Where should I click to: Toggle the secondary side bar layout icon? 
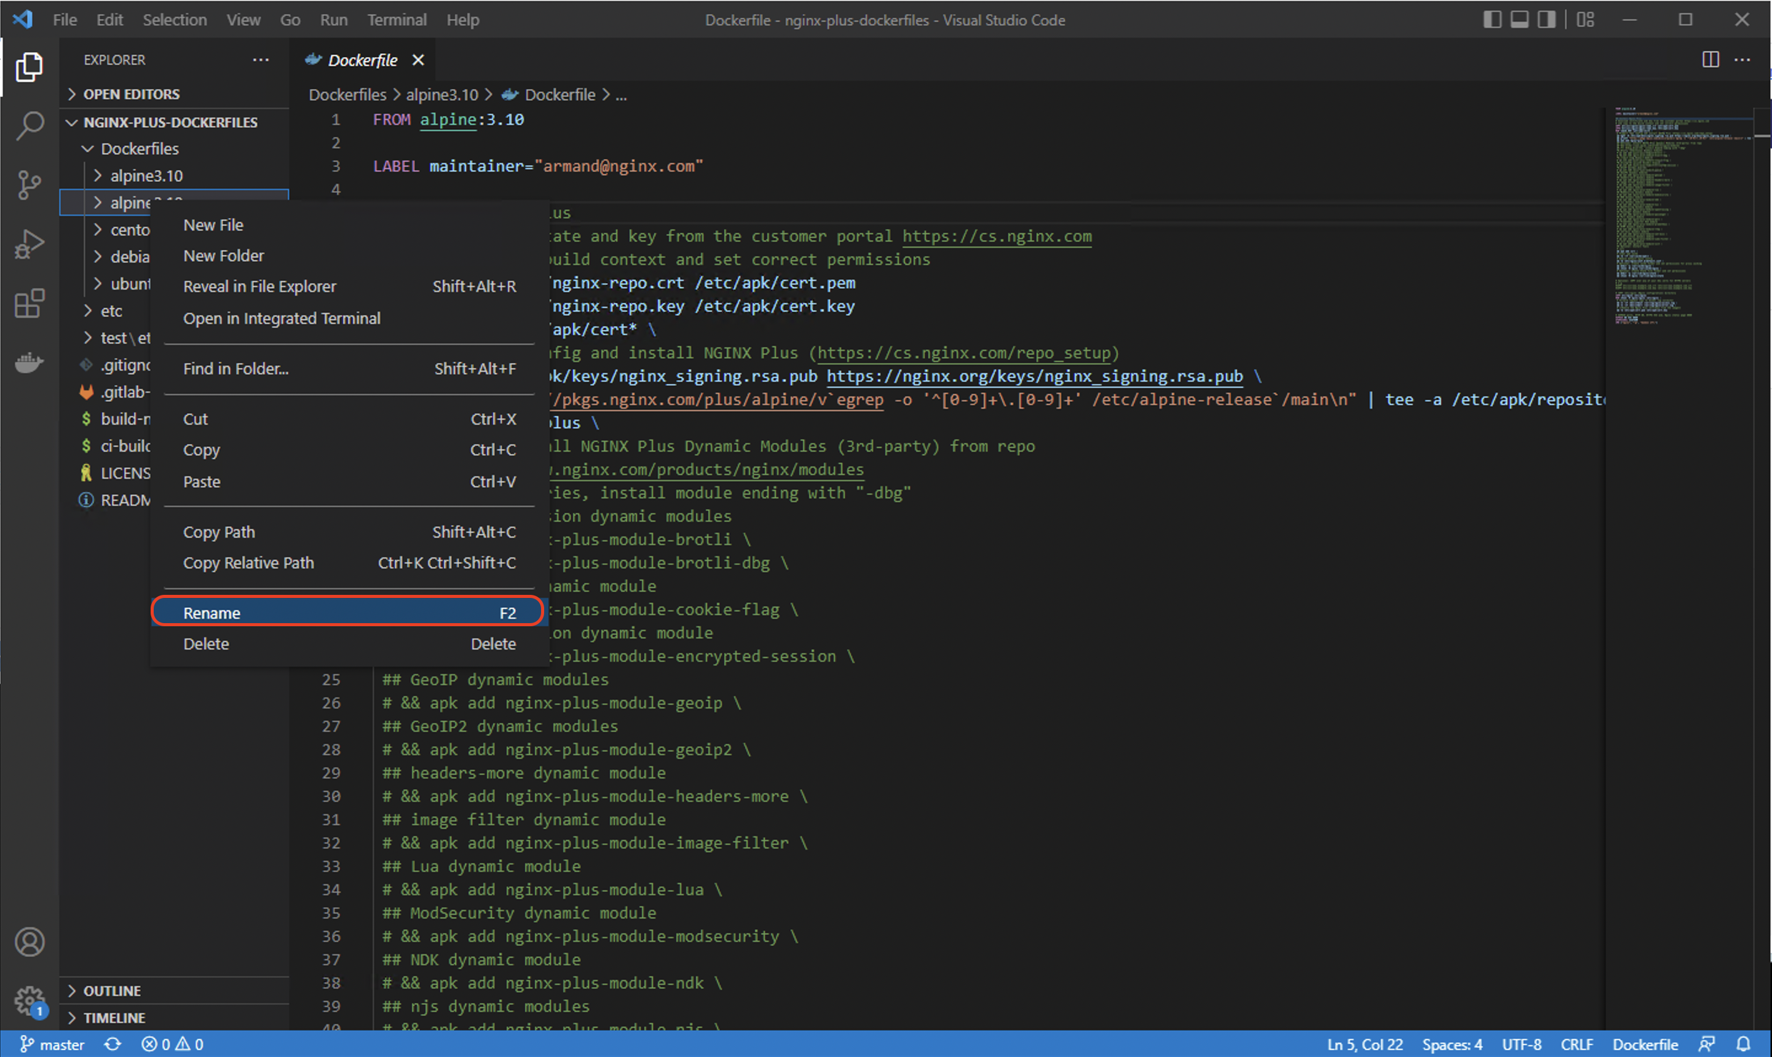pos(1546,20)
